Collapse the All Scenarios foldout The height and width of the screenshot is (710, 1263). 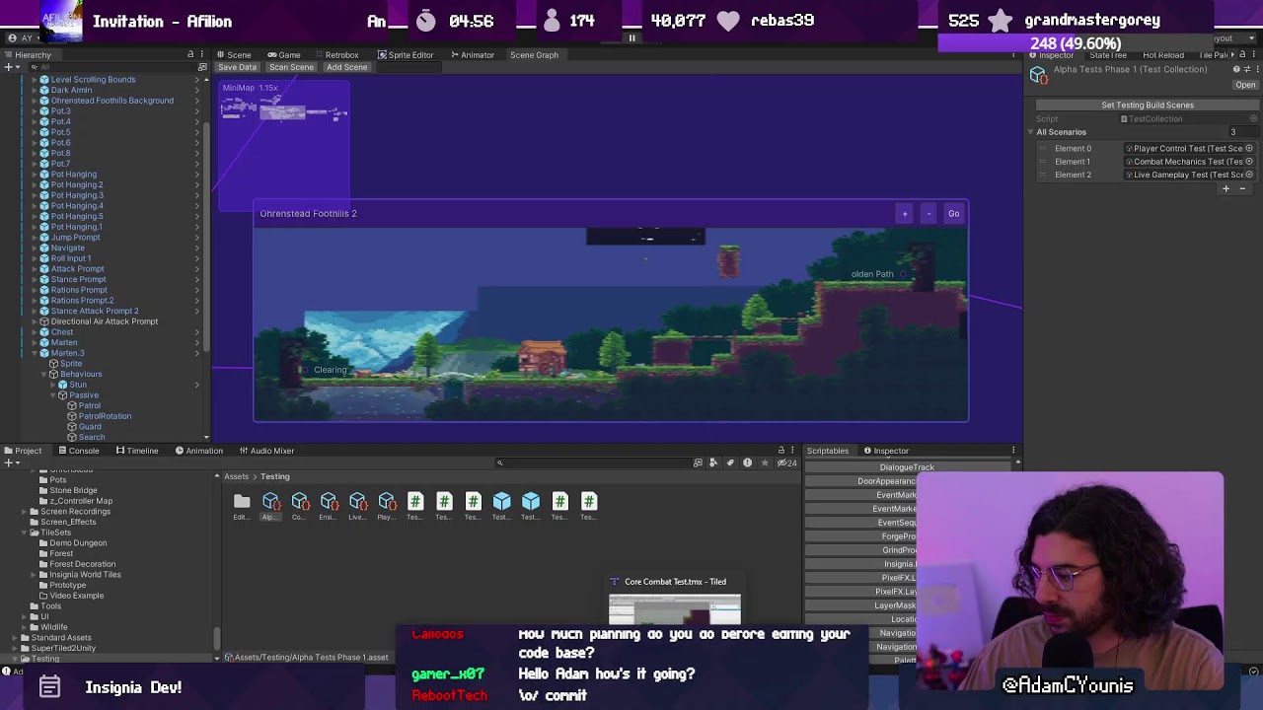(1032, 132)
